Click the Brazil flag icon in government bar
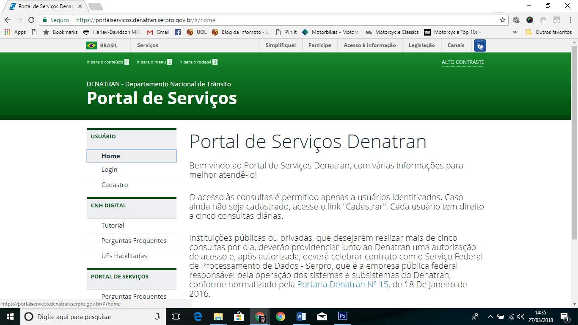 [92, 45]
